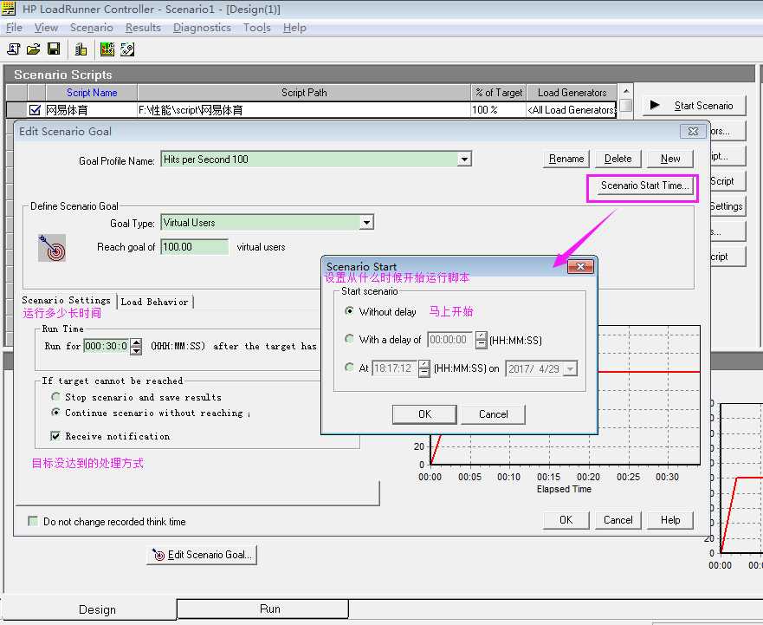This screenshot has width=763, height=625.
Task: Click the Scenario Start Time button
Action: (x=644, y=186)
